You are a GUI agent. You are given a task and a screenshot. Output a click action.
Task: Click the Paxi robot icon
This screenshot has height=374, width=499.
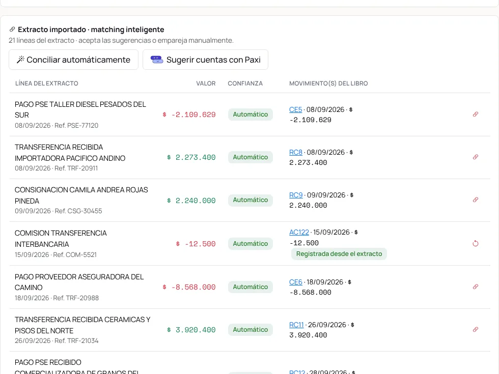click(x=157, y=60)
